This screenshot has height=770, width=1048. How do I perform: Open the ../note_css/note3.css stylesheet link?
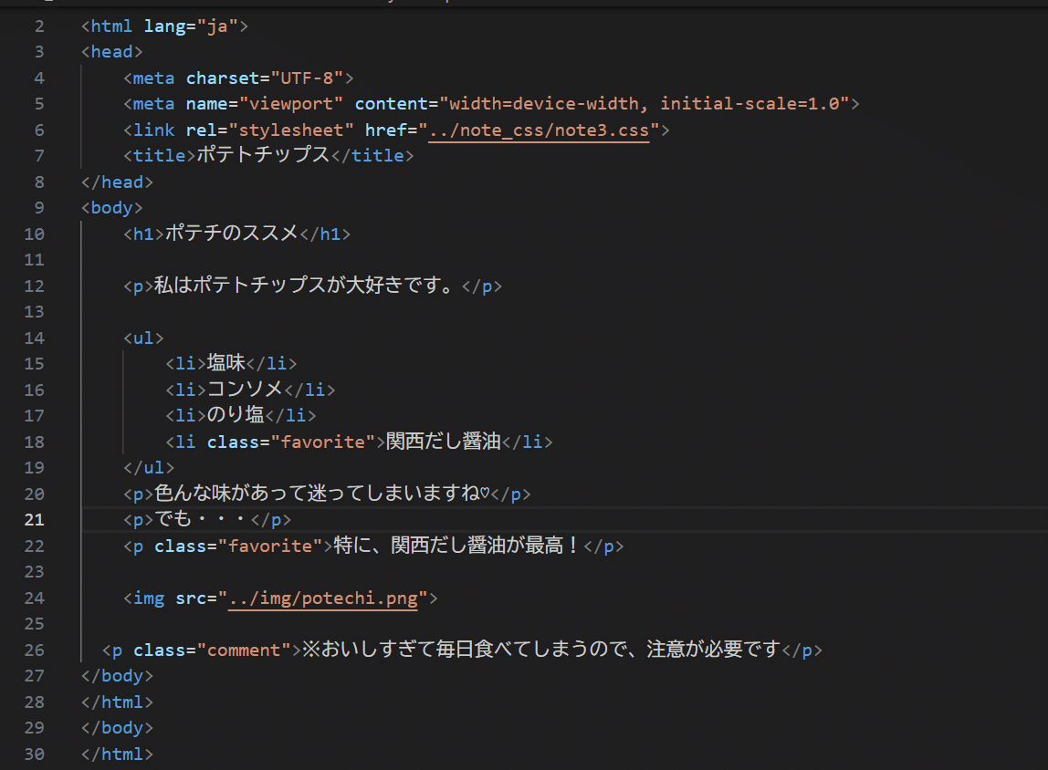(540, 130)
